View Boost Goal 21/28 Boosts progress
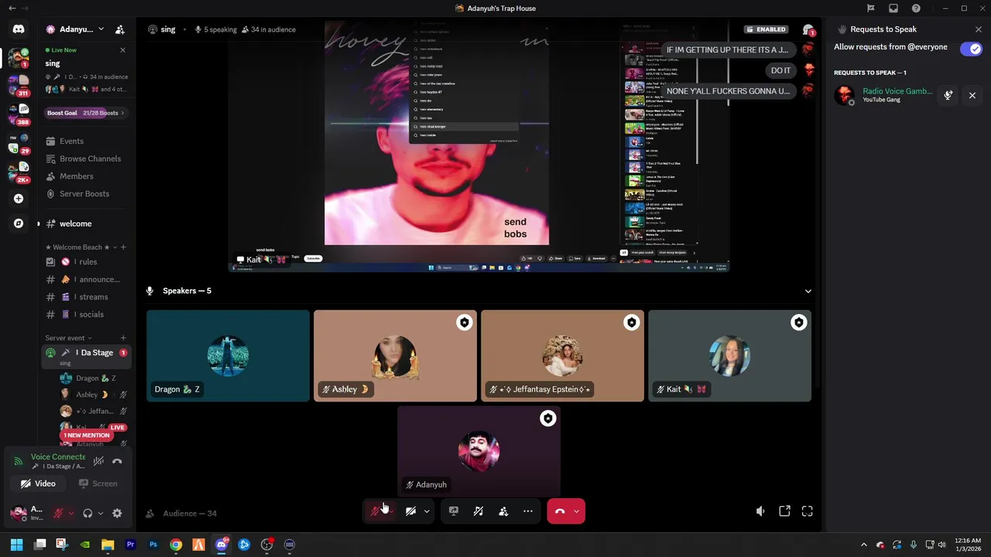This screenshot has width=991, height=557. pos(85,113)
